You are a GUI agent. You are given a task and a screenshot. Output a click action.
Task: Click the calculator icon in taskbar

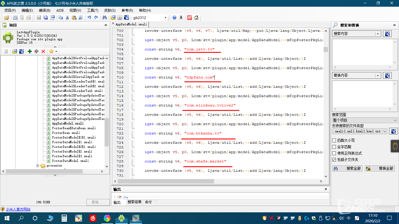pyautogui.click(x=64, y=218)
